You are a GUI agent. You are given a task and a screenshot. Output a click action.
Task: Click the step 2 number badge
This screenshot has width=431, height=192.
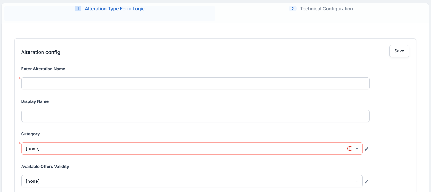[x=293, y=9]
